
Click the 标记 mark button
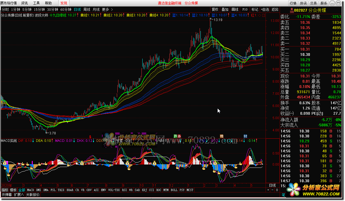pos(255,9)
